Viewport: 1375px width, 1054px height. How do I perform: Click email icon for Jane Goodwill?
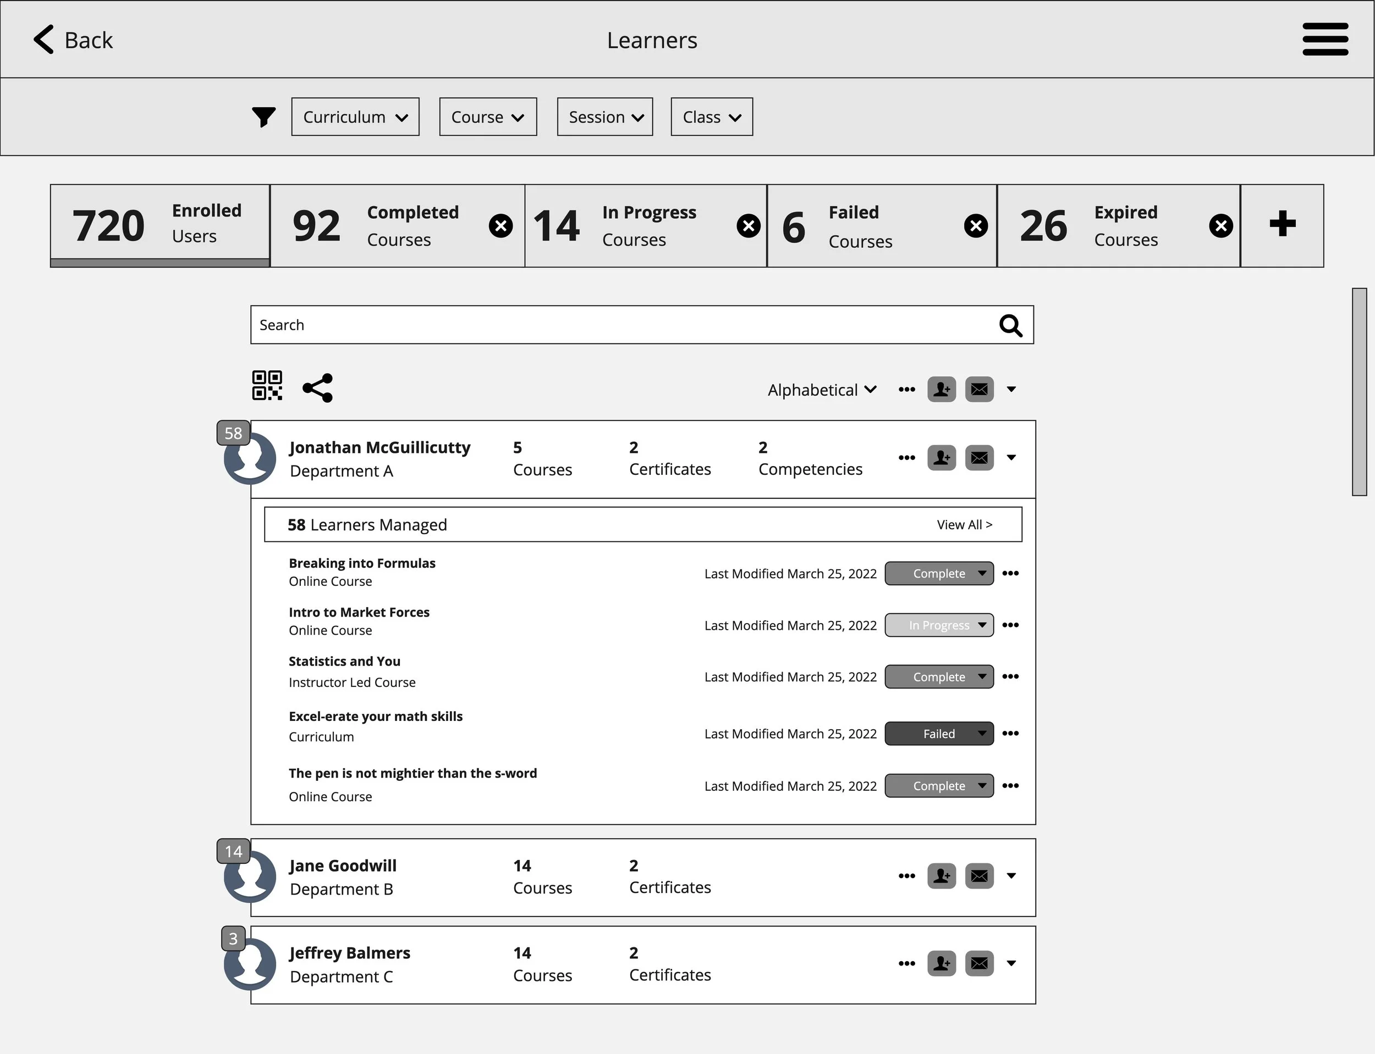979,876
